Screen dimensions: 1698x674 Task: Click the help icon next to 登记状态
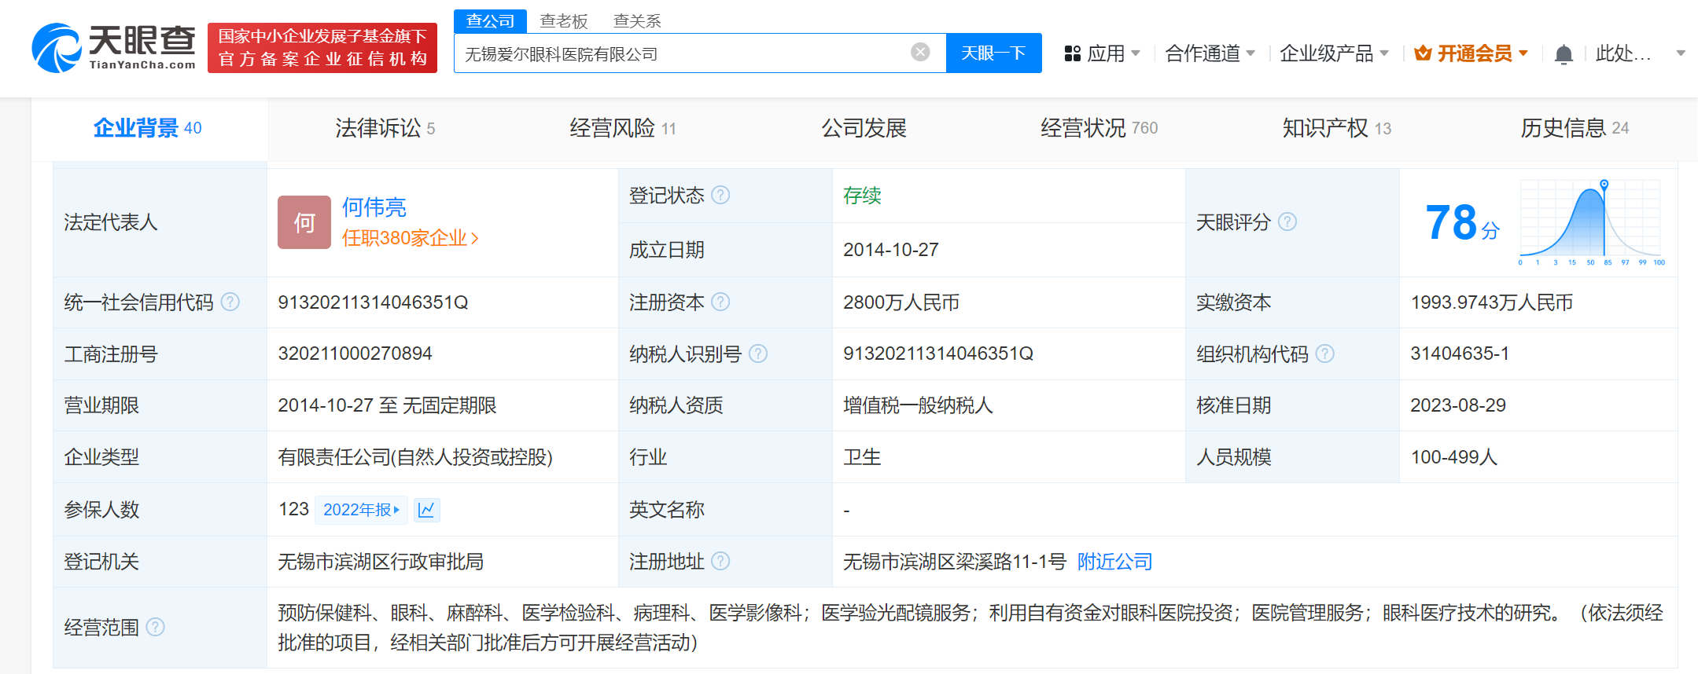pyautogui.click(x=720, y=195)
